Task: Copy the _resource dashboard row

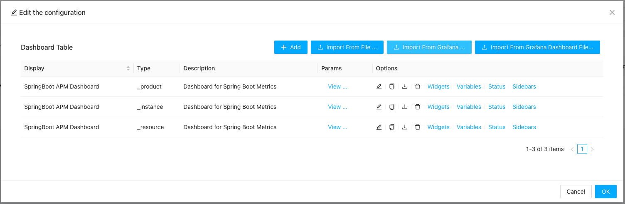Action: click(391, 127)
